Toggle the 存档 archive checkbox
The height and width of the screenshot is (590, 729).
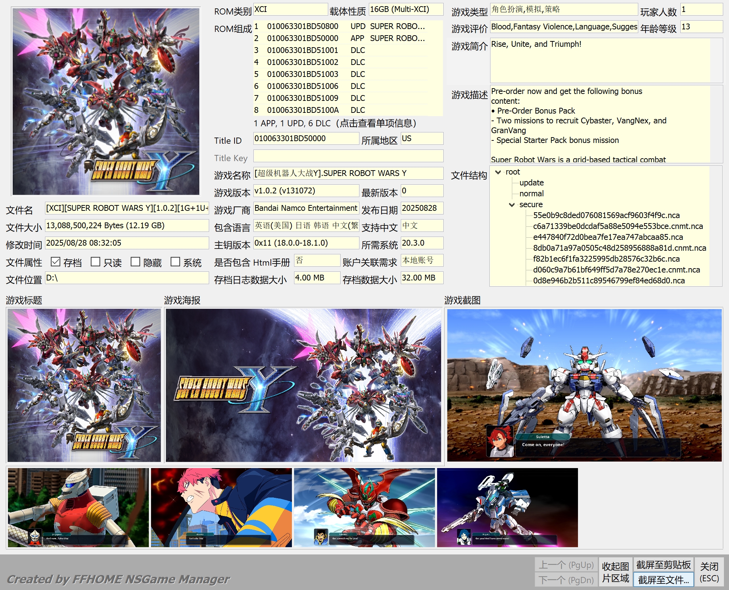coord(56,262)
